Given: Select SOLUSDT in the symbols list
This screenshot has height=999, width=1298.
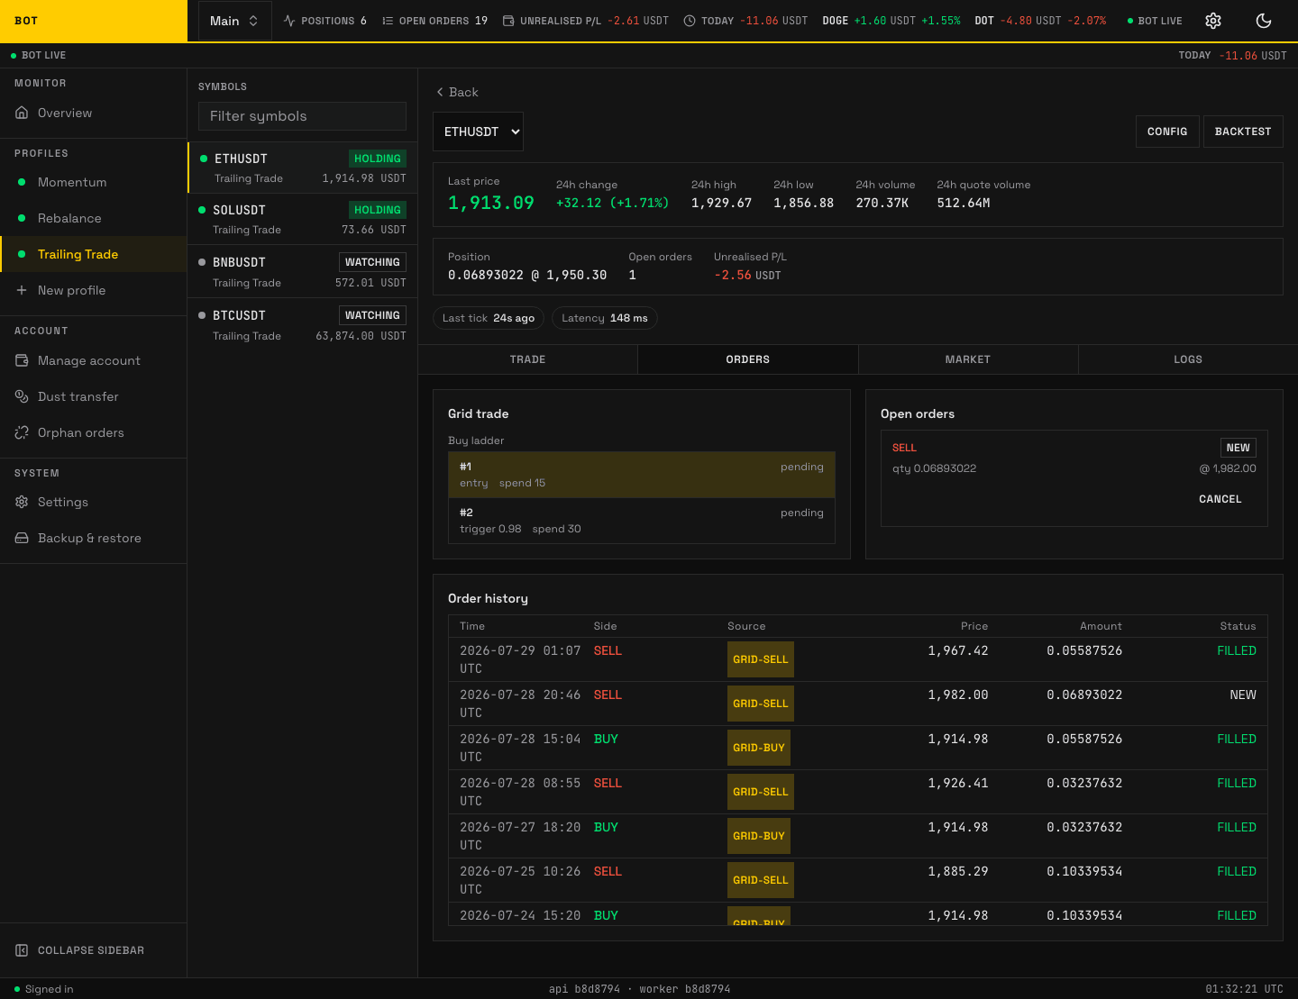Looking at the screenshot, I should pos(303,219).
